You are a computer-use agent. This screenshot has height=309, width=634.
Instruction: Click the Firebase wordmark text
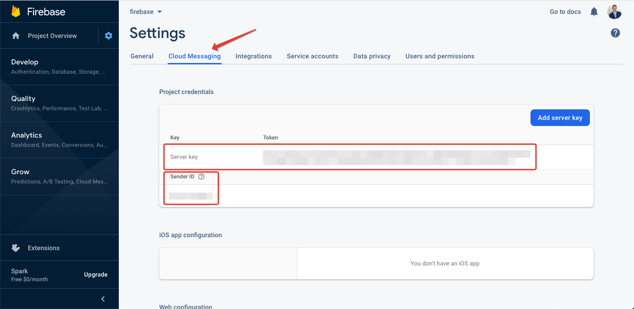46,12
